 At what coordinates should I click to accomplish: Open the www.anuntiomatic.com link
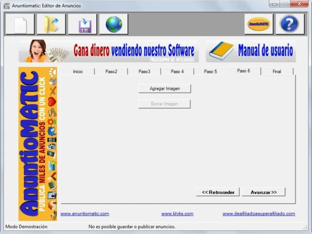click(85, 214)
